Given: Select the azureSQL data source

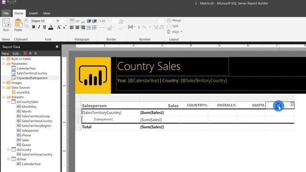Looking at the screenshot, I should (23, 92).
